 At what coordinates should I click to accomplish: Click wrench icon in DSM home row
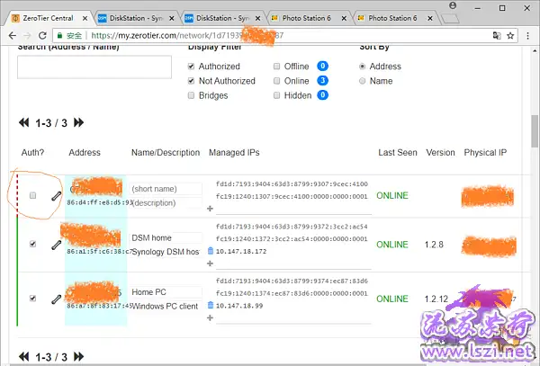57,245
